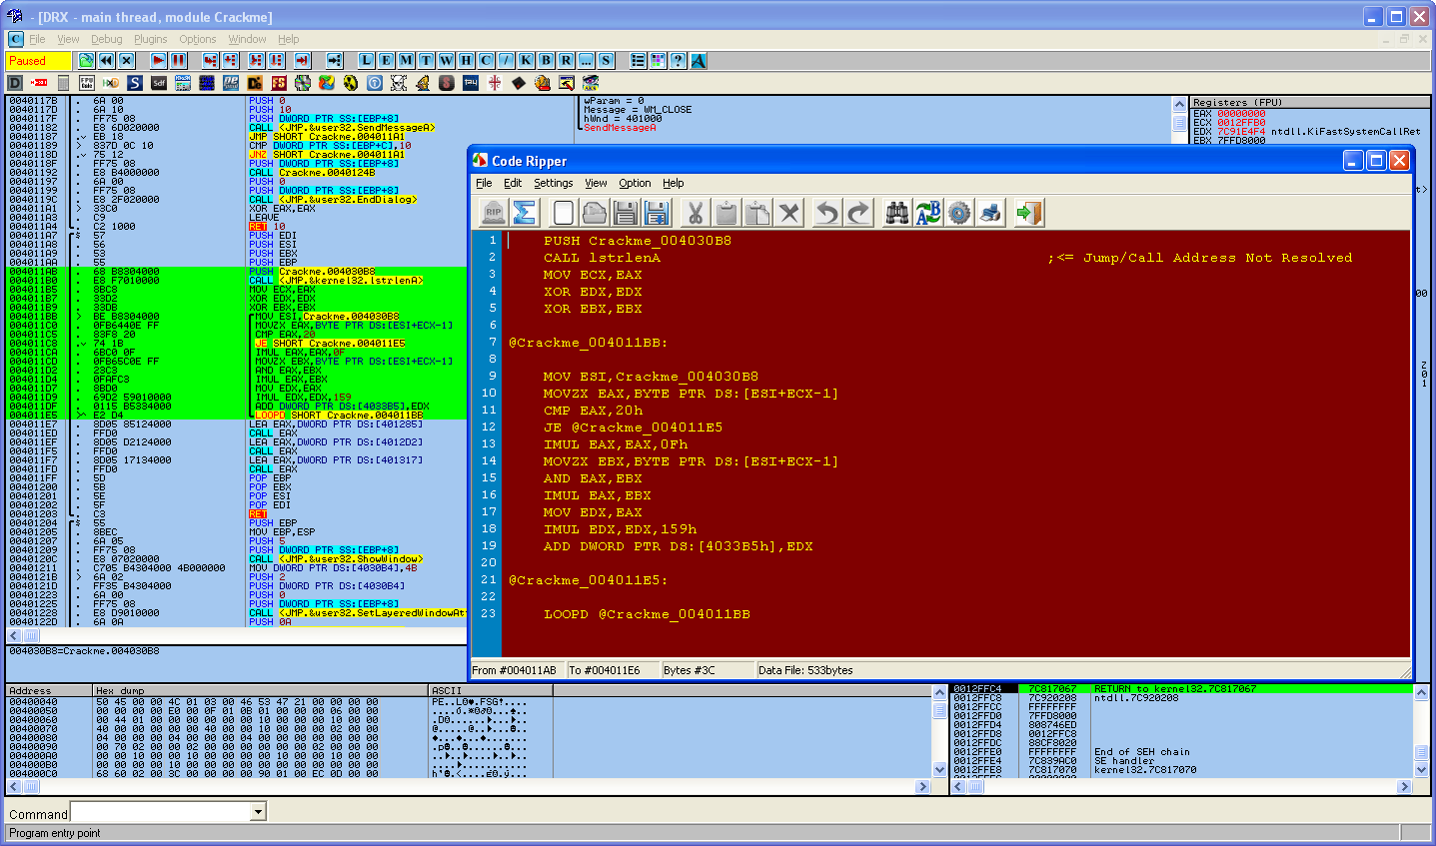
Task: Open the Options menu in OllyDbg
Action: click(198, 39)
